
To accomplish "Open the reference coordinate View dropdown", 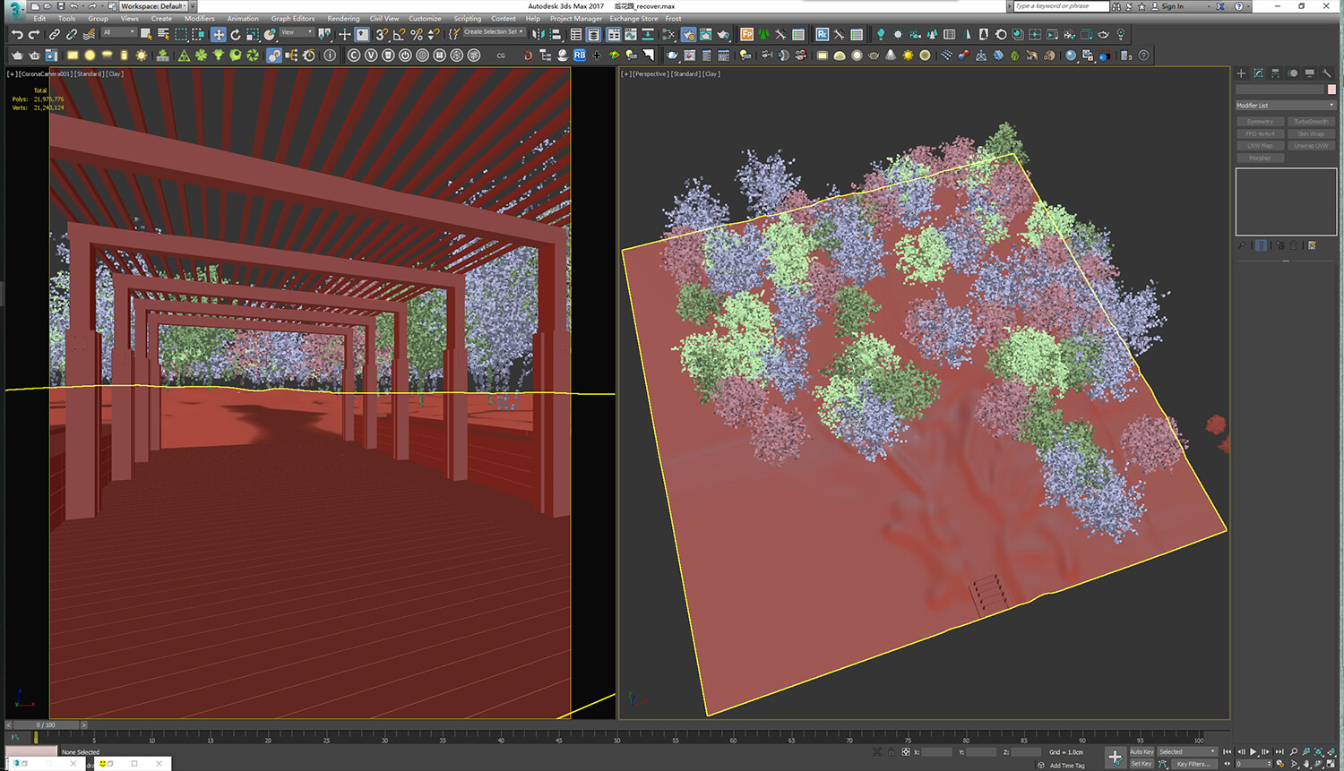I will tap(297, 32).
